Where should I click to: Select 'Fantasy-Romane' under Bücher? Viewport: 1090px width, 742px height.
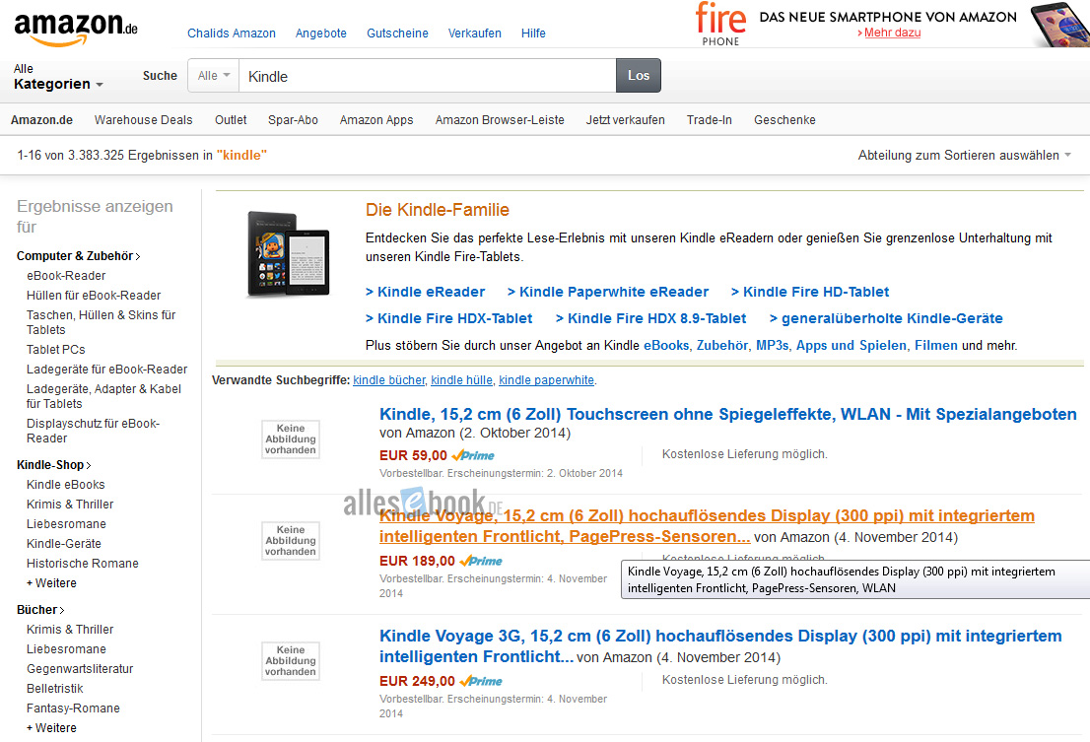(x=73, y=708)
